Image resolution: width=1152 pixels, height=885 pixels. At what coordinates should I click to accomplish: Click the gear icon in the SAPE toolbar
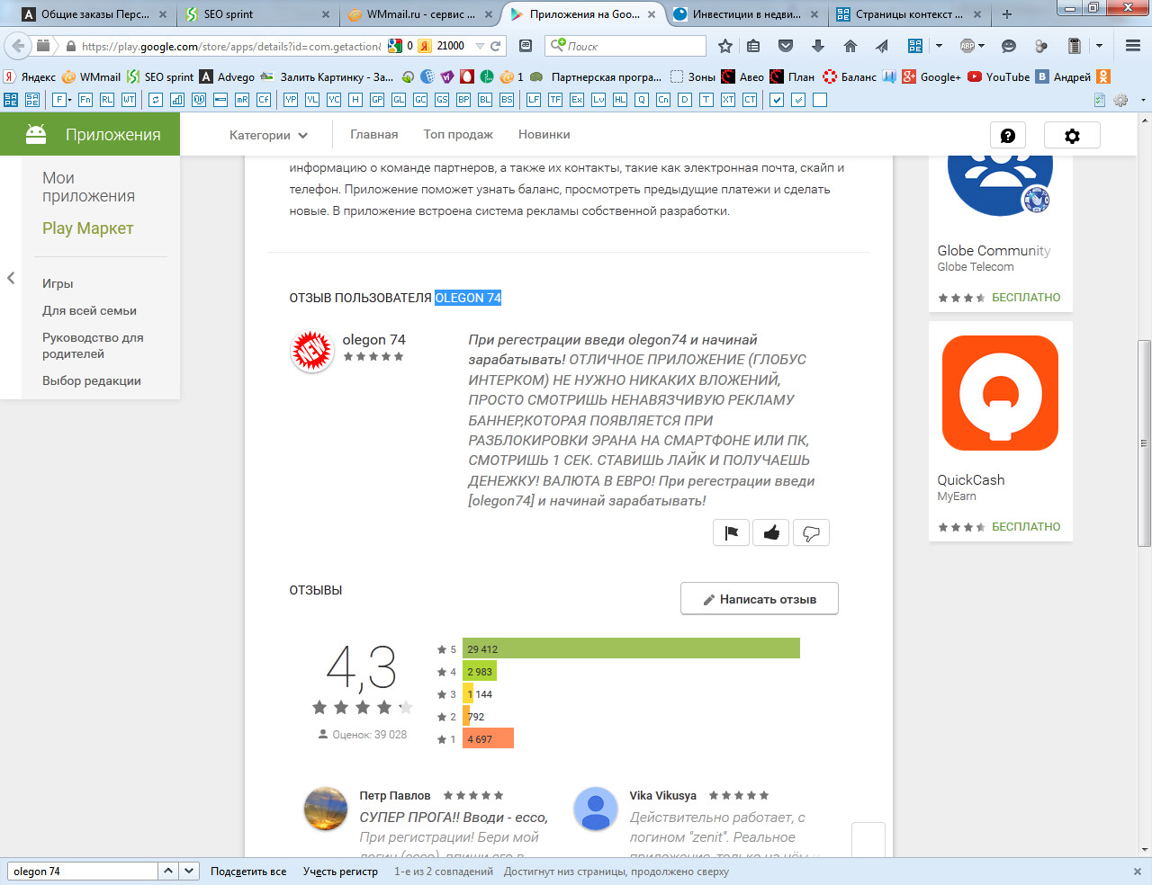[x=1120, y=100]
